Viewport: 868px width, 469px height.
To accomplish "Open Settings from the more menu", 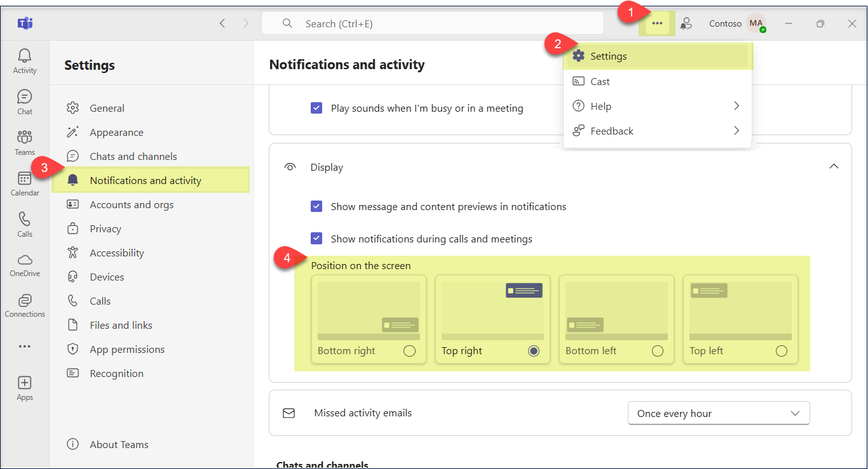I will (x=608, y=56).
